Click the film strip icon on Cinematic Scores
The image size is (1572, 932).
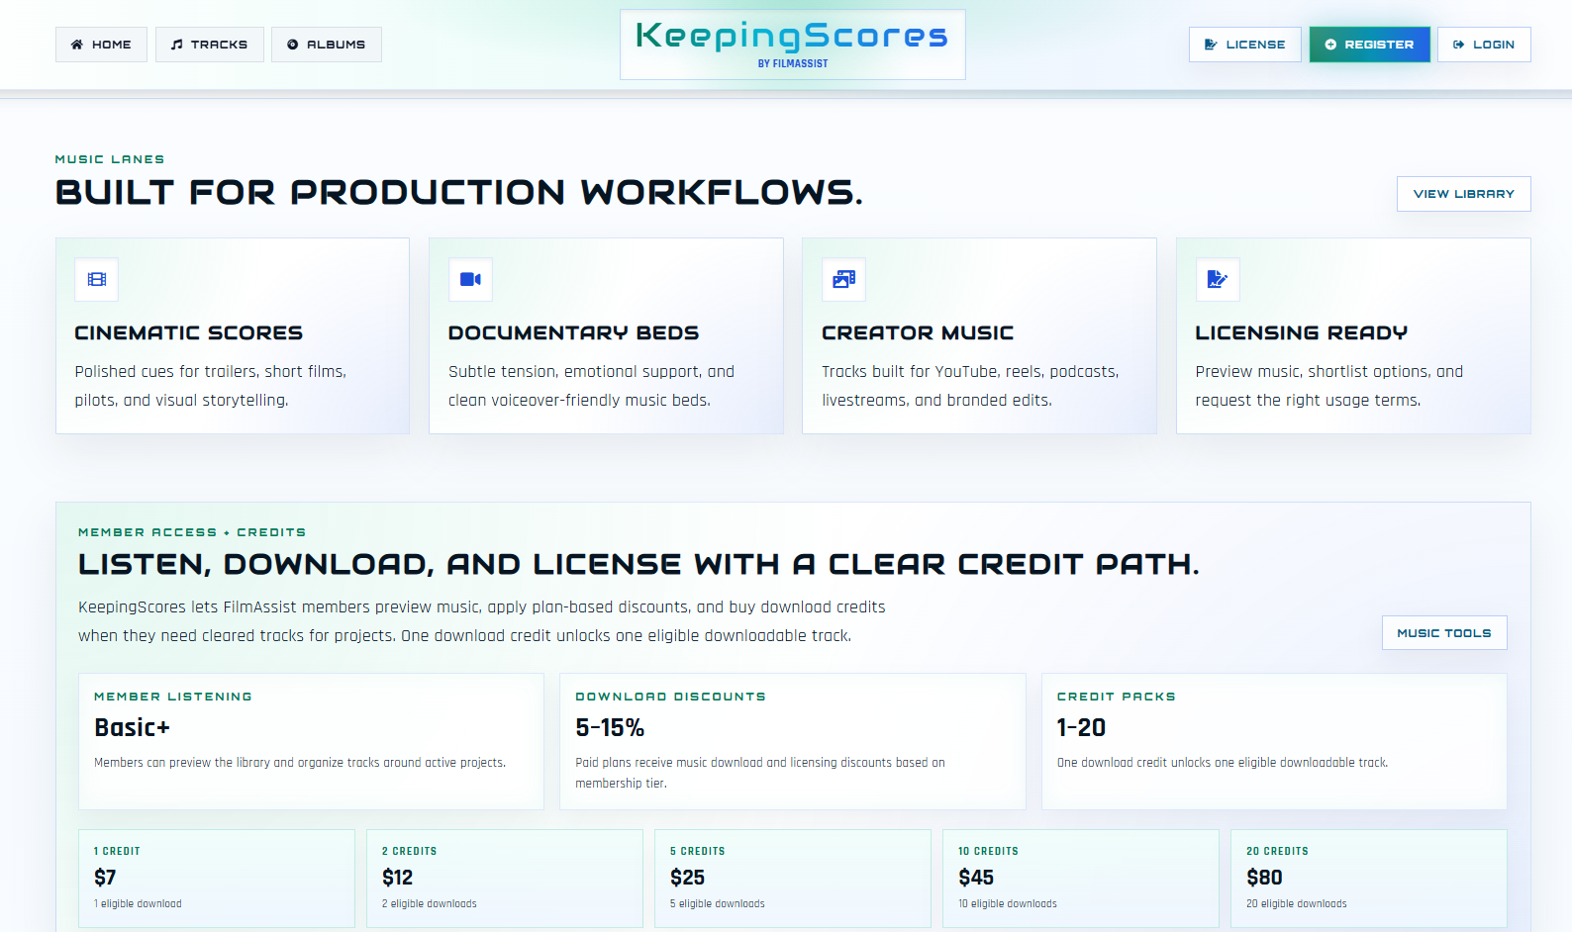[x=96, y=279]
